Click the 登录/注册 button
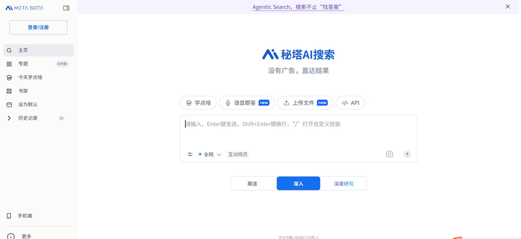Viewport: 521px width, 239px height. pyautogui.click(x=38, y=27)
